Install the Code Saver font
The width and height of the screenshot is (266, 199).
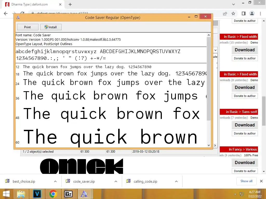[51, 27]
